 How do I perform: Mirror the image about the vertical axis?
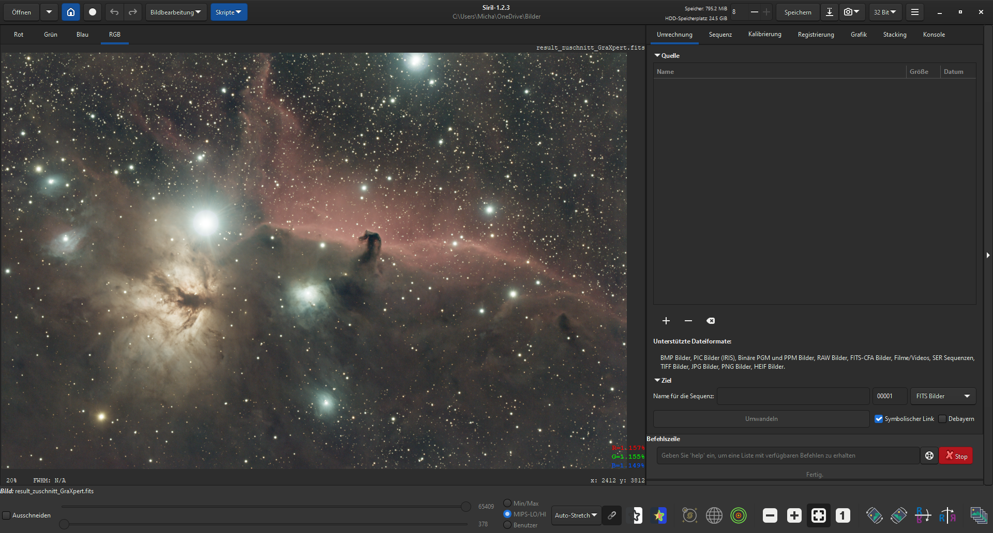[x=947, y=515]
